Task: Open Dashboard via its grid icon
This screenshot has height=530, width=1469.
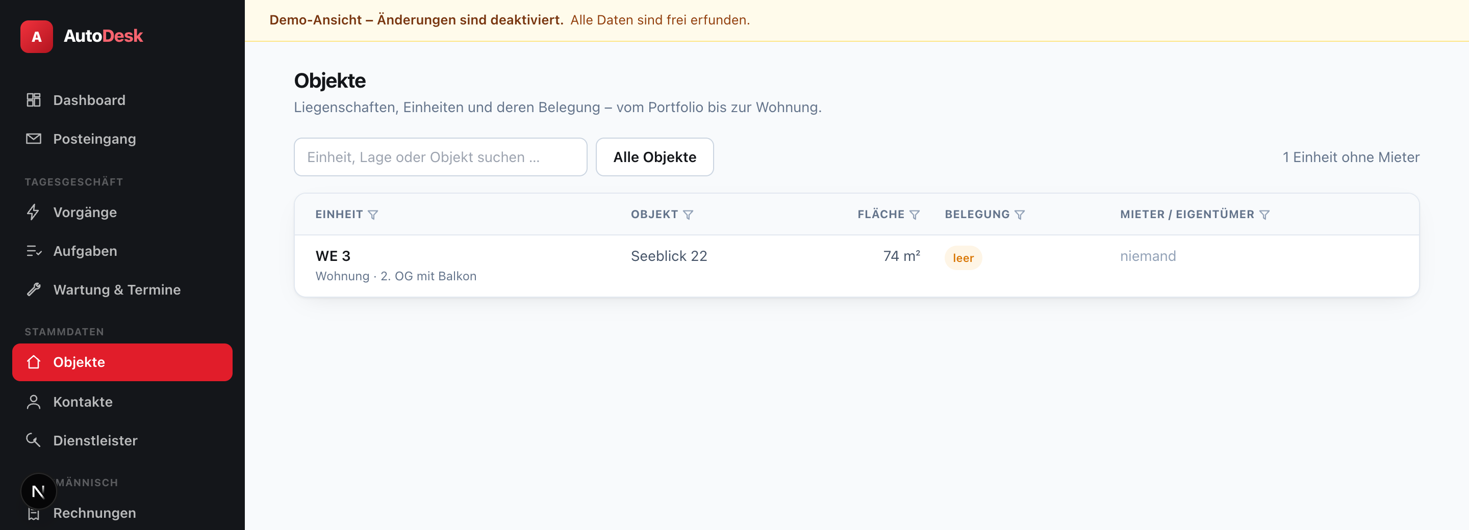Action: pos(34,100)
